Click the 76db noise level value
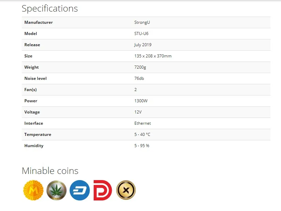281x211 pixels. (139, 78)
